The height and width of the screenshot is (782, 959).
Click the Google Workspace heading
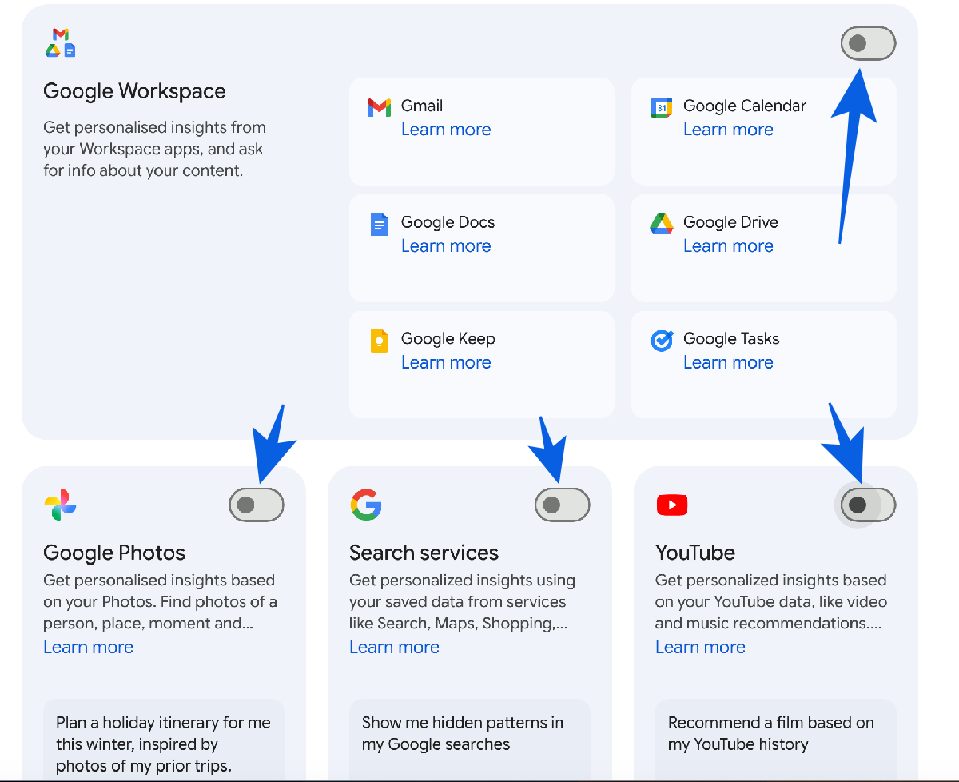[x=134, y=91]
